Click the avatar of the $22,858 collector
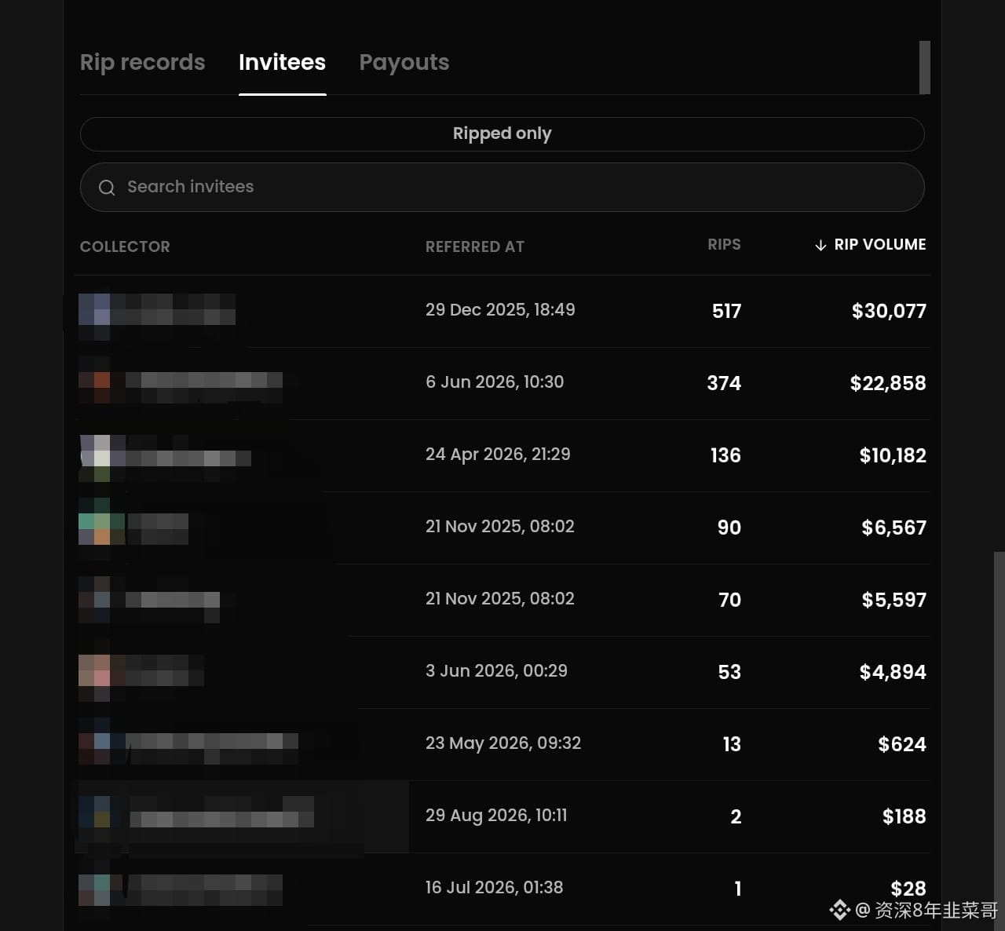Image resolution: width=1005 pixels, height=931 pixels. pyautogui.click(x=94, y=381)
